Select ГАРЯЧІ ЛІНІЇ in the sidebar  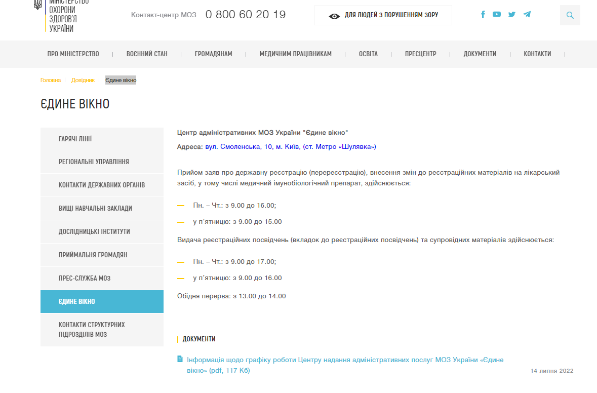(x=102, y=139)
